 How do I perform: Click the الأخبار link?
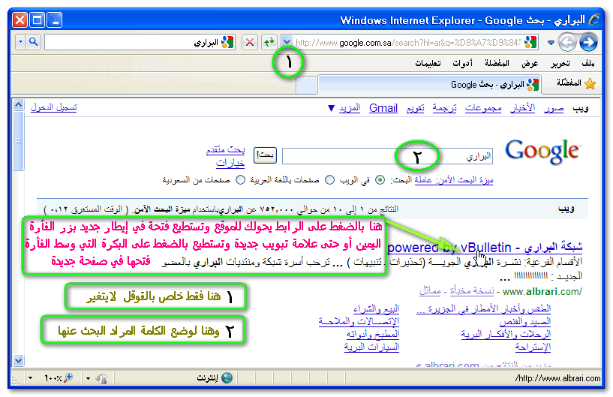(x=522, y=108)
